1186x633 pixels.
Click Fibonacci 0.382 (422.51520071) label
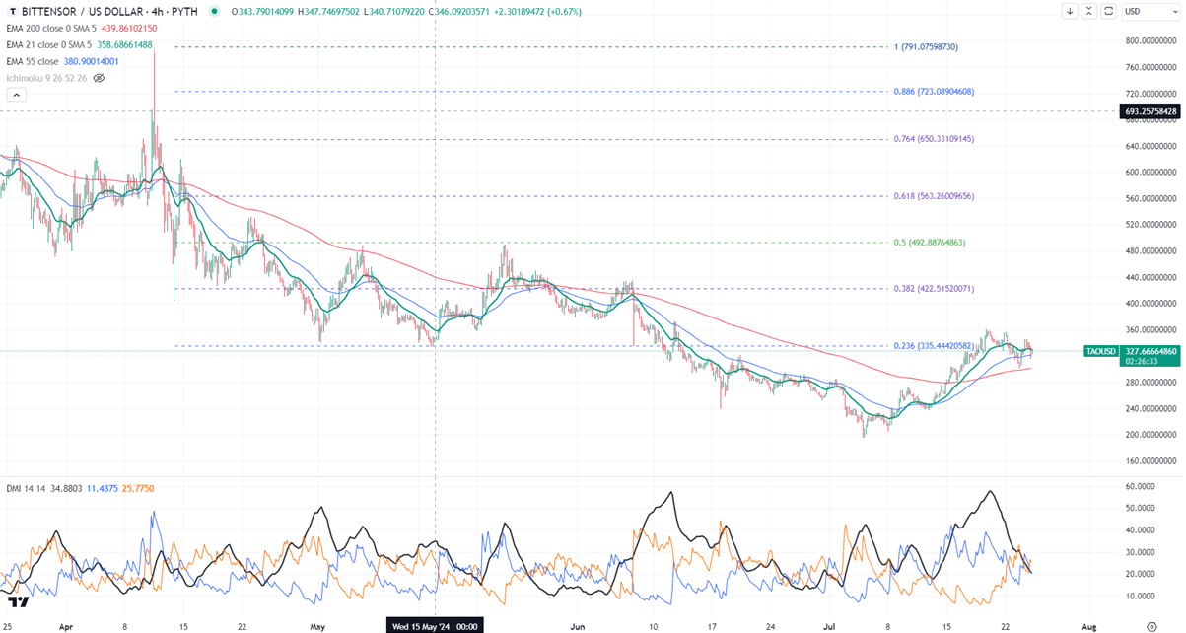click(x=934, y=288)
